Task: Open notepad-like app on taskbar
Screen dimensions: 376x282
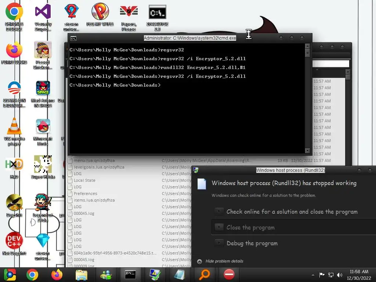Action: click(179, 275)
